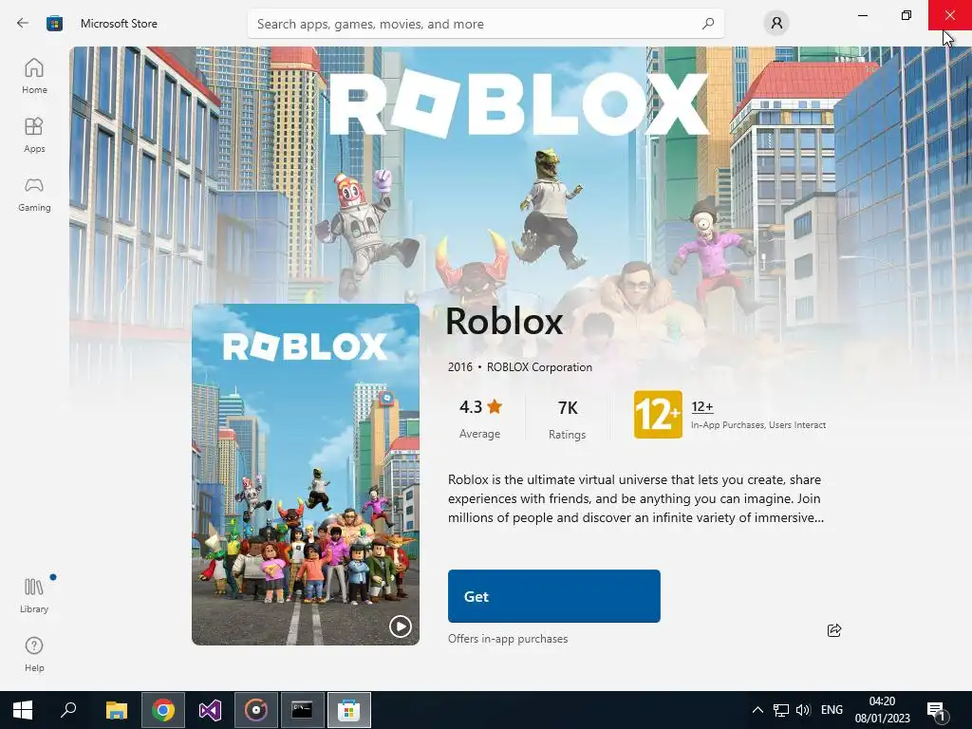The image size is (972, 729).
Task: Open the circular orange app in taskbar
Action: 256,710
